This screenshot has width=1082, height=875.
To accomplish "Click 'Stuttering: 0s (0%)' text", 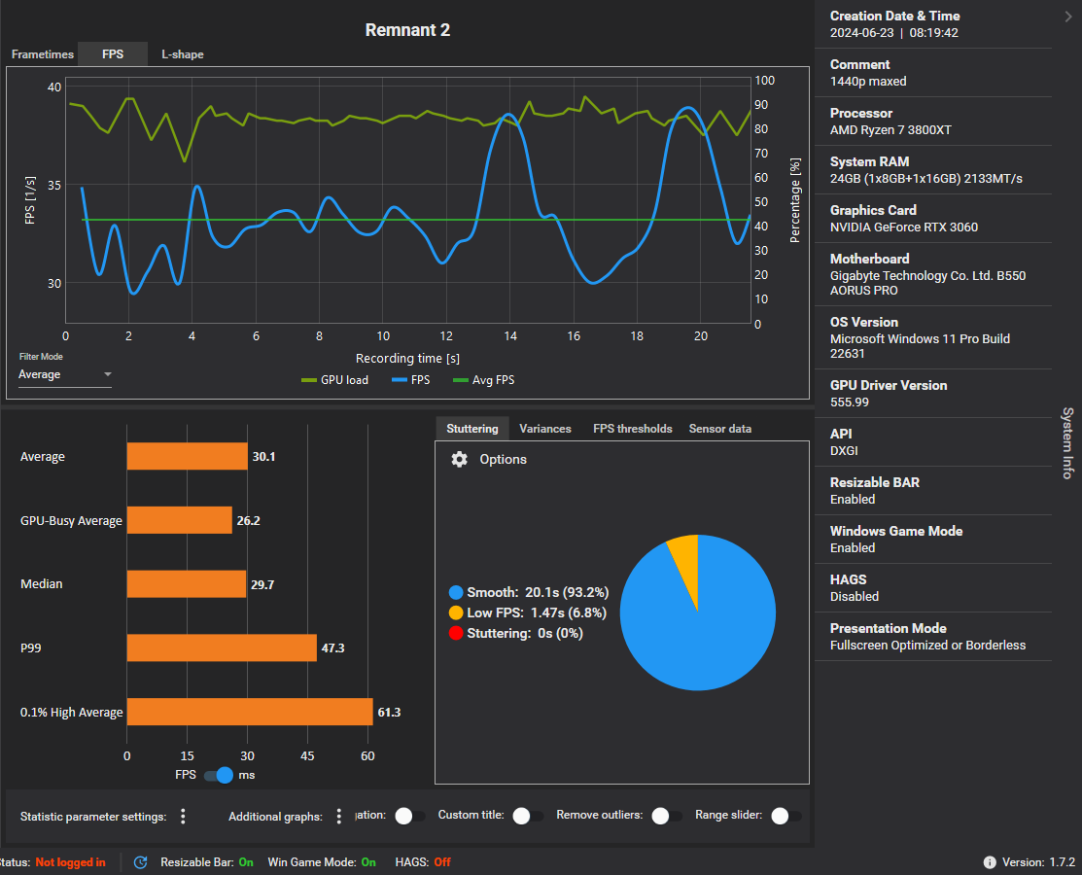I will pos(525,634).
